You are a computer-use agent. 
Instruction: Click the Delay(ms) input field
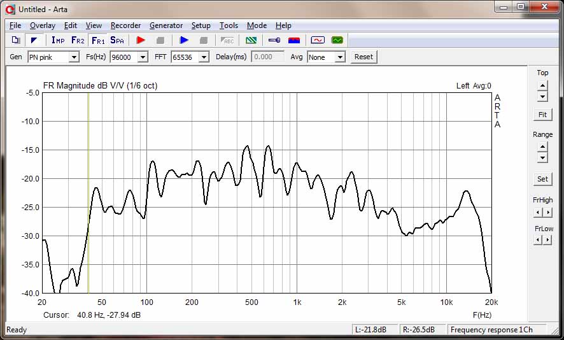[x=267, y=57]
